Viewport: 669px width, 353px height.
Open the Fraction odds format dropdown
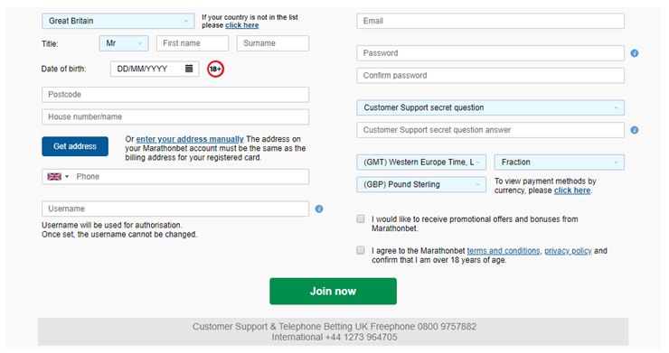pos(559,162)
